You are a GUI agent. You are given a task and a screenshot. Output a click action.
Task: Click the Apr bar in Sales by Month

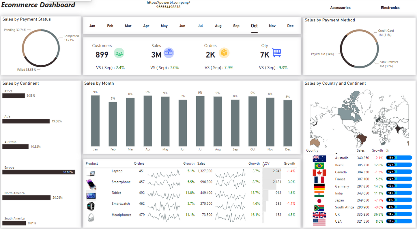pyautogui.click(x=148, y=121)
